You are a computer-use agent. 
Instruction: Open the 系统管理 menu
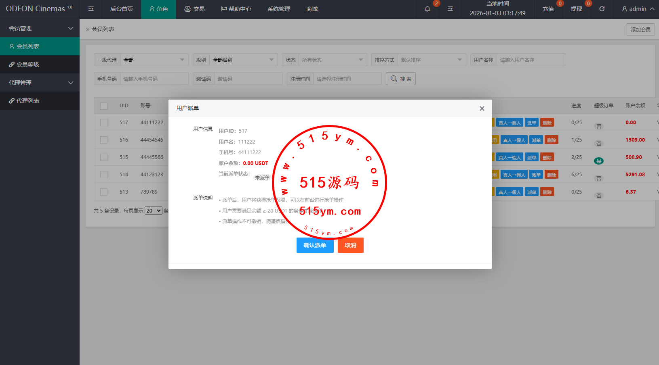coord(278,9)
